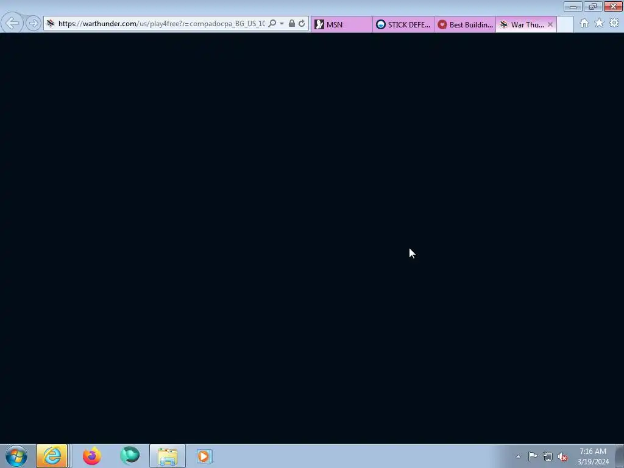The height and width of the screenshot is (468, 624).
Task: Open the Tools gear menu
Action: click(x=614, y=23)
